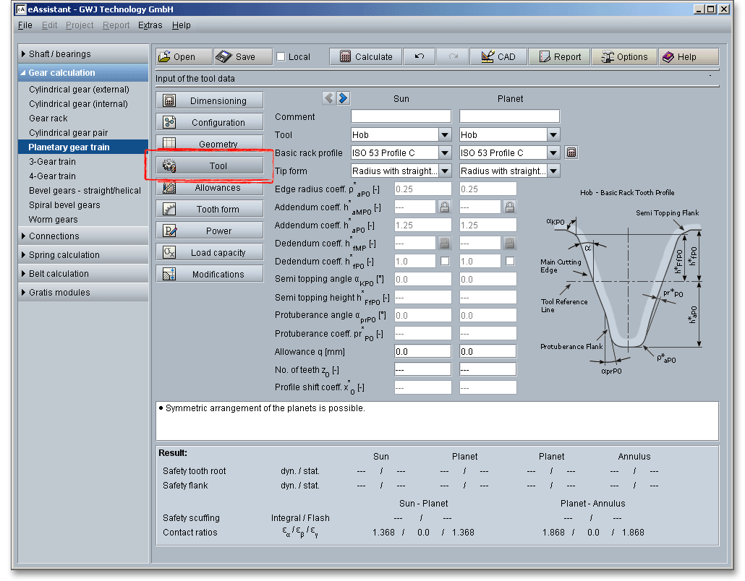The height and width of the screenshot is (581, 745).
Task: Toggle Sun dedendum coefficient checkbox
Action: coord(445,262)
